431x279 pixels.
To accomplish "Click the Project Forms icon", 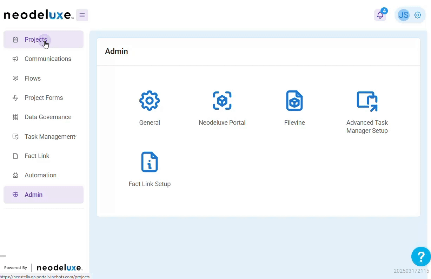I will 15,98.
